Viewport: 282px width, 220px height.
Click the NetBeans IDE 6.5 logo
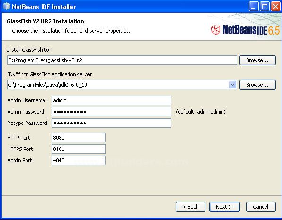pyautogui.click(x=245, y=30)
